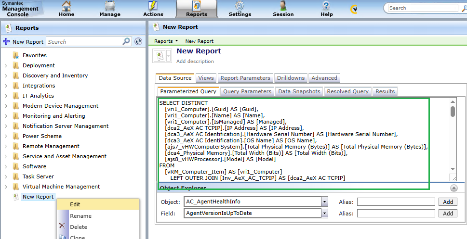Expand the Integrations folder

tap(6, 86)
